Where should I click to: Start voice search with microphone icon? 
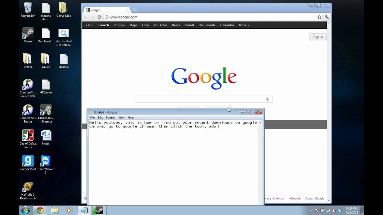point(268,99)
